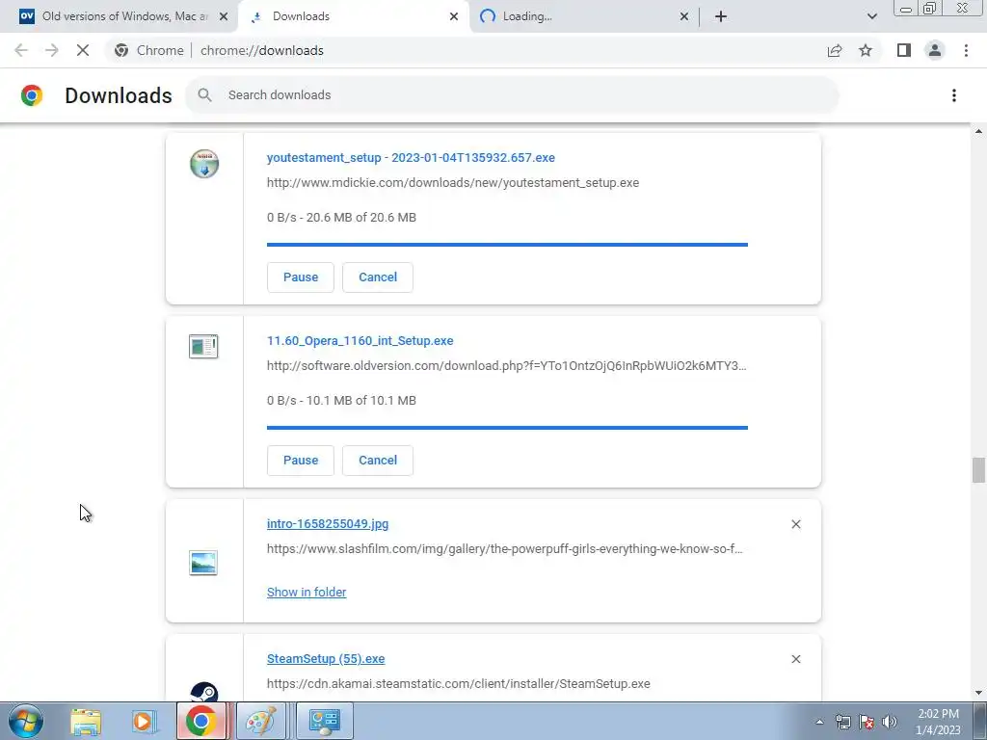Open 11.60_Opera_1160_int_Setup.exe link
This screenshot has width=987, height=740.
click(360, 341)
